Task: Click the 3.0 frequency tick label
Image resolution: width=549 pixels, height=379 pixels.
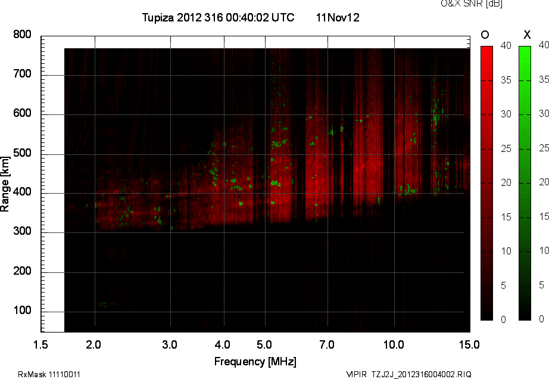Action: tap(170, 344)
